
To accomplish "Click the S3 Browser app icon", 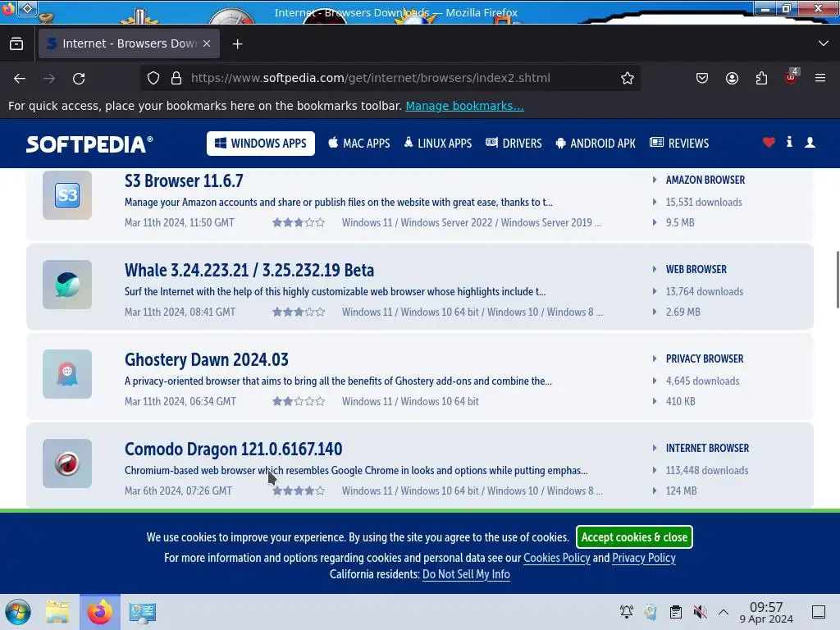I will click(x=67, y=195).
